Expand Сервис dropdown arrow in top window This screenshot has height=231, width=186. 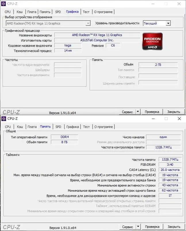138,112
